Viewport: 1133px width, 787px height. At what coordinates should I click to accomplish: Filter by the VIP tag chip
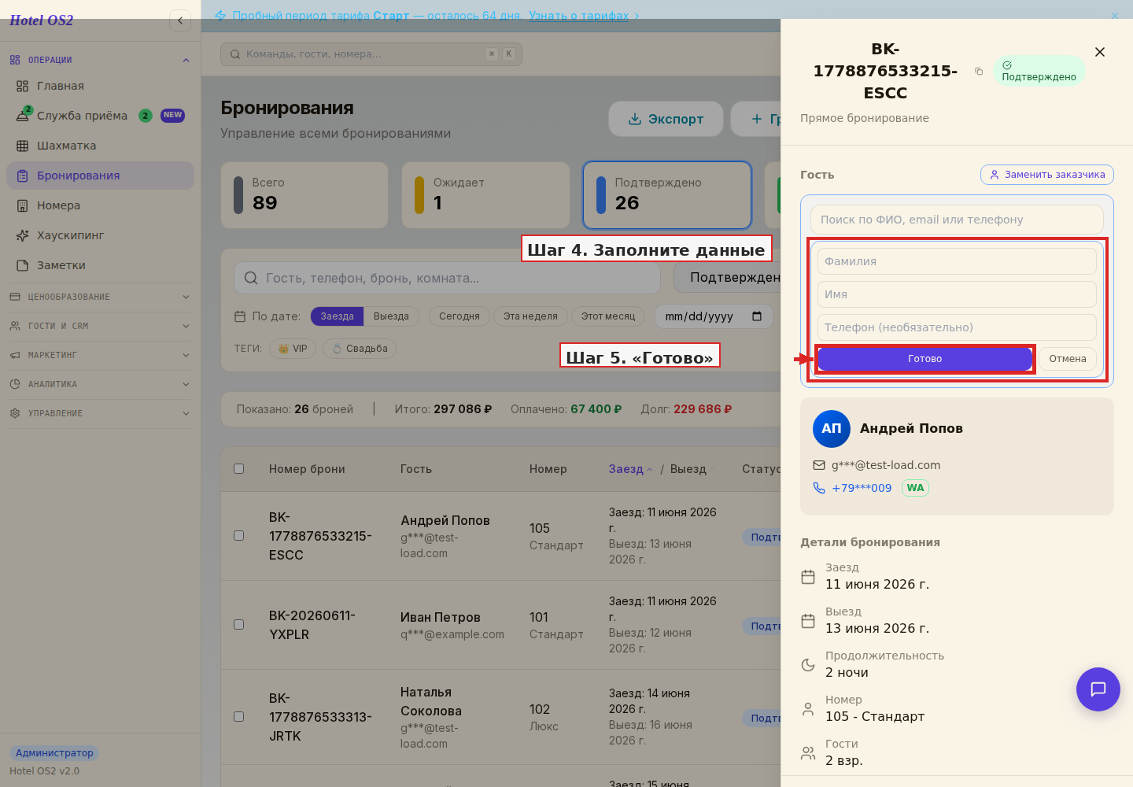pyautogui.click(x=293, y=349)
